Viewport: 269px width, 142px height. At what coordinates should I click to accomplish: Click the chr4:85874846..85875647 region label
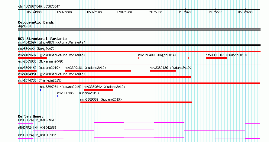pos(39,7)
